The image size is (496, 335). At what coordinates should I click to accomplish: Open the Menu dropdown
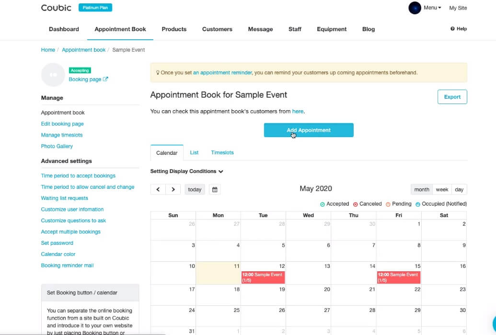pos(432,8)
